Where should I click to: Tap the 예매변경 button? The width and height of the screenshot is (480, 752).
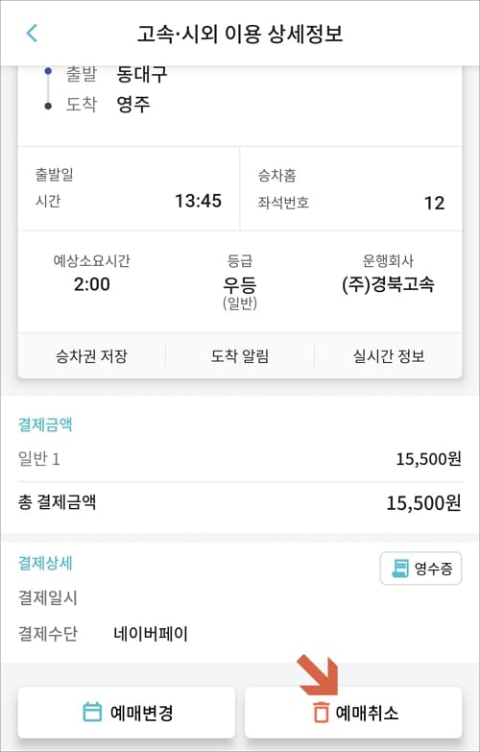coord(127,713)
